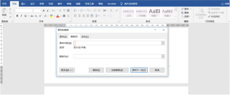The height and width of the screenshot is (95, 230).
Task: Toggle superscript formatting
Action: [x=40, y=16]
